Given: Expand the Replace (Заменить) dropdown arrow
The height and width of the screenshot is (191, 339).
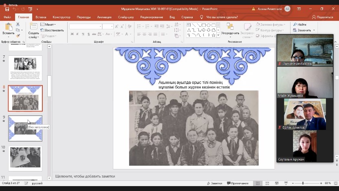Looking at the screenshot, I should pos(314,30).
